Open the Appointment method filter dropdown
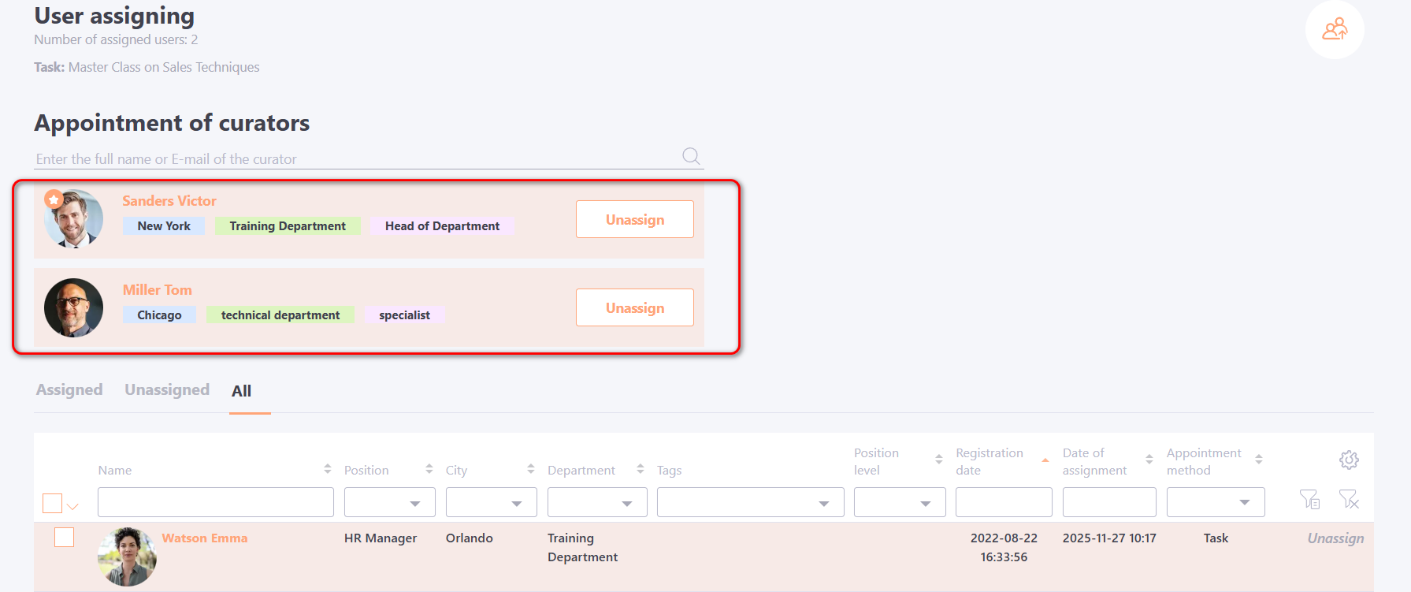Screen dimensions: 1411x592 (1216, 503)
